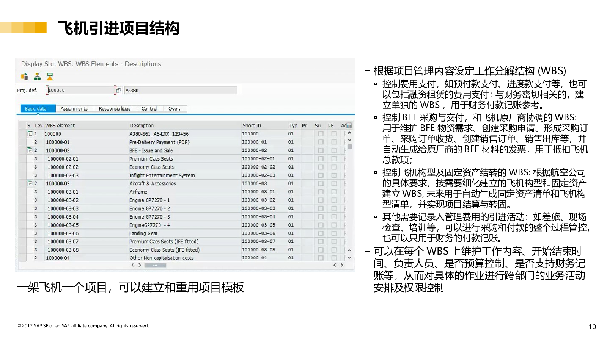Click the Over. tab button

pos(175,109)
